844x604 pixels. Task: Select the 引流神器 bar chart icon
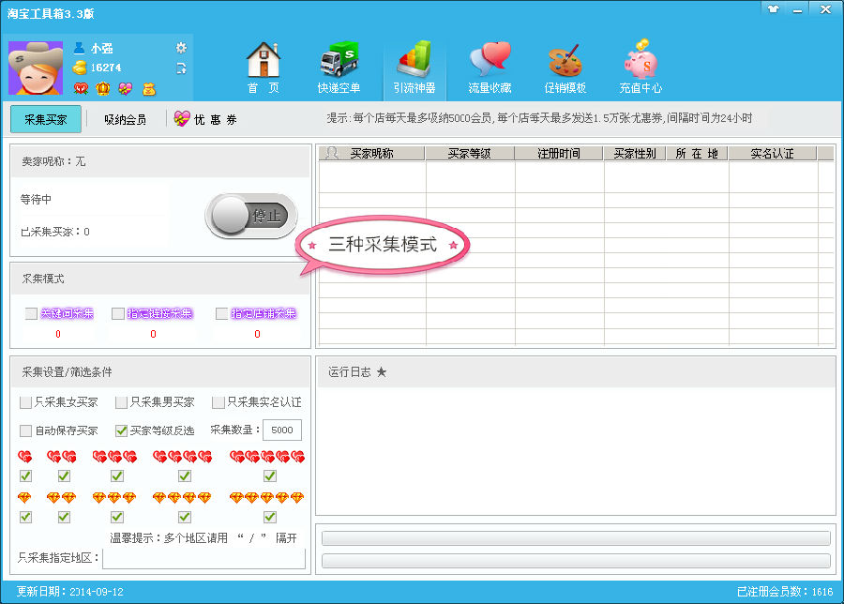pyautogui.click(x=414, y=67)
